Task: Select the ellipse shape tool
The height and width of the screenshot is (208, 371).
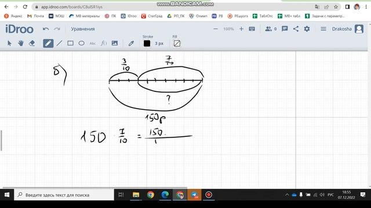Action: 81,43
